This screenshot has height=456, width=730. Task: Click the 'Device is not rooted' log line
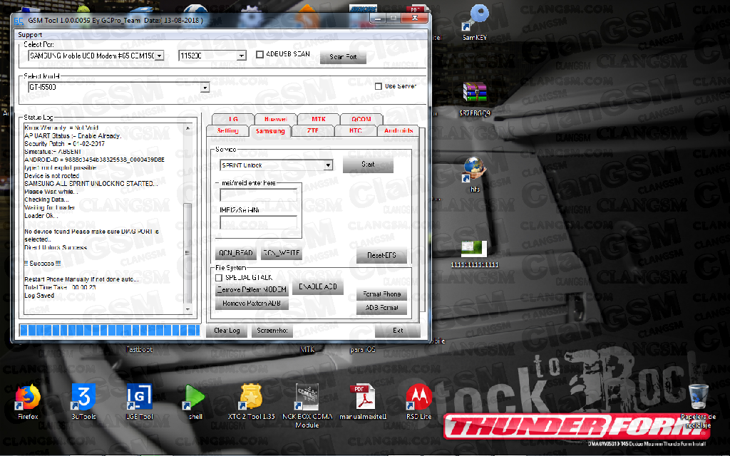51,176
